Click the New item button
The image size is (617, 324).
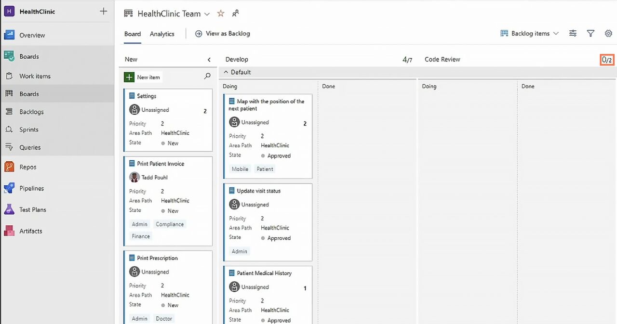(143, 77)
